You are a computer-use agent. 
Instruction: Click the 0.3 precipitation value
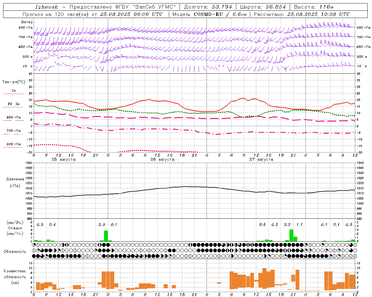(x=40, y=225)
